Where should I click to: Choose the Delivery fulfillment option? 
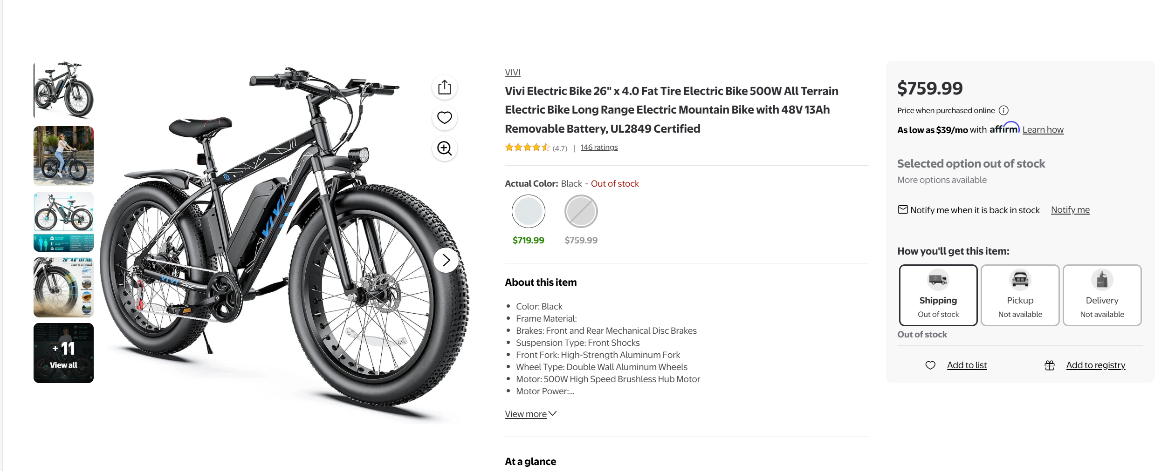point(1102,295)
